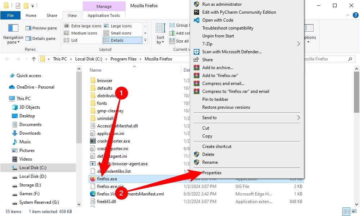Go to Program Files in the address bar
The image size is (360, 216).
point(123,59)
